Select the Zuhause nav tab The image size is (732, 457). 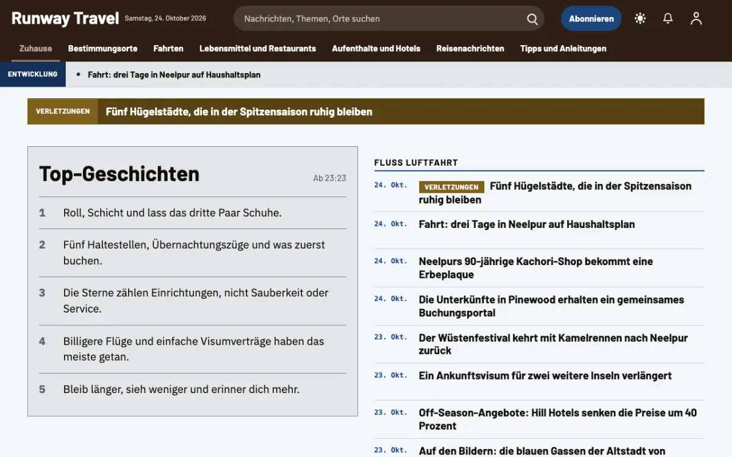point(35,49)
